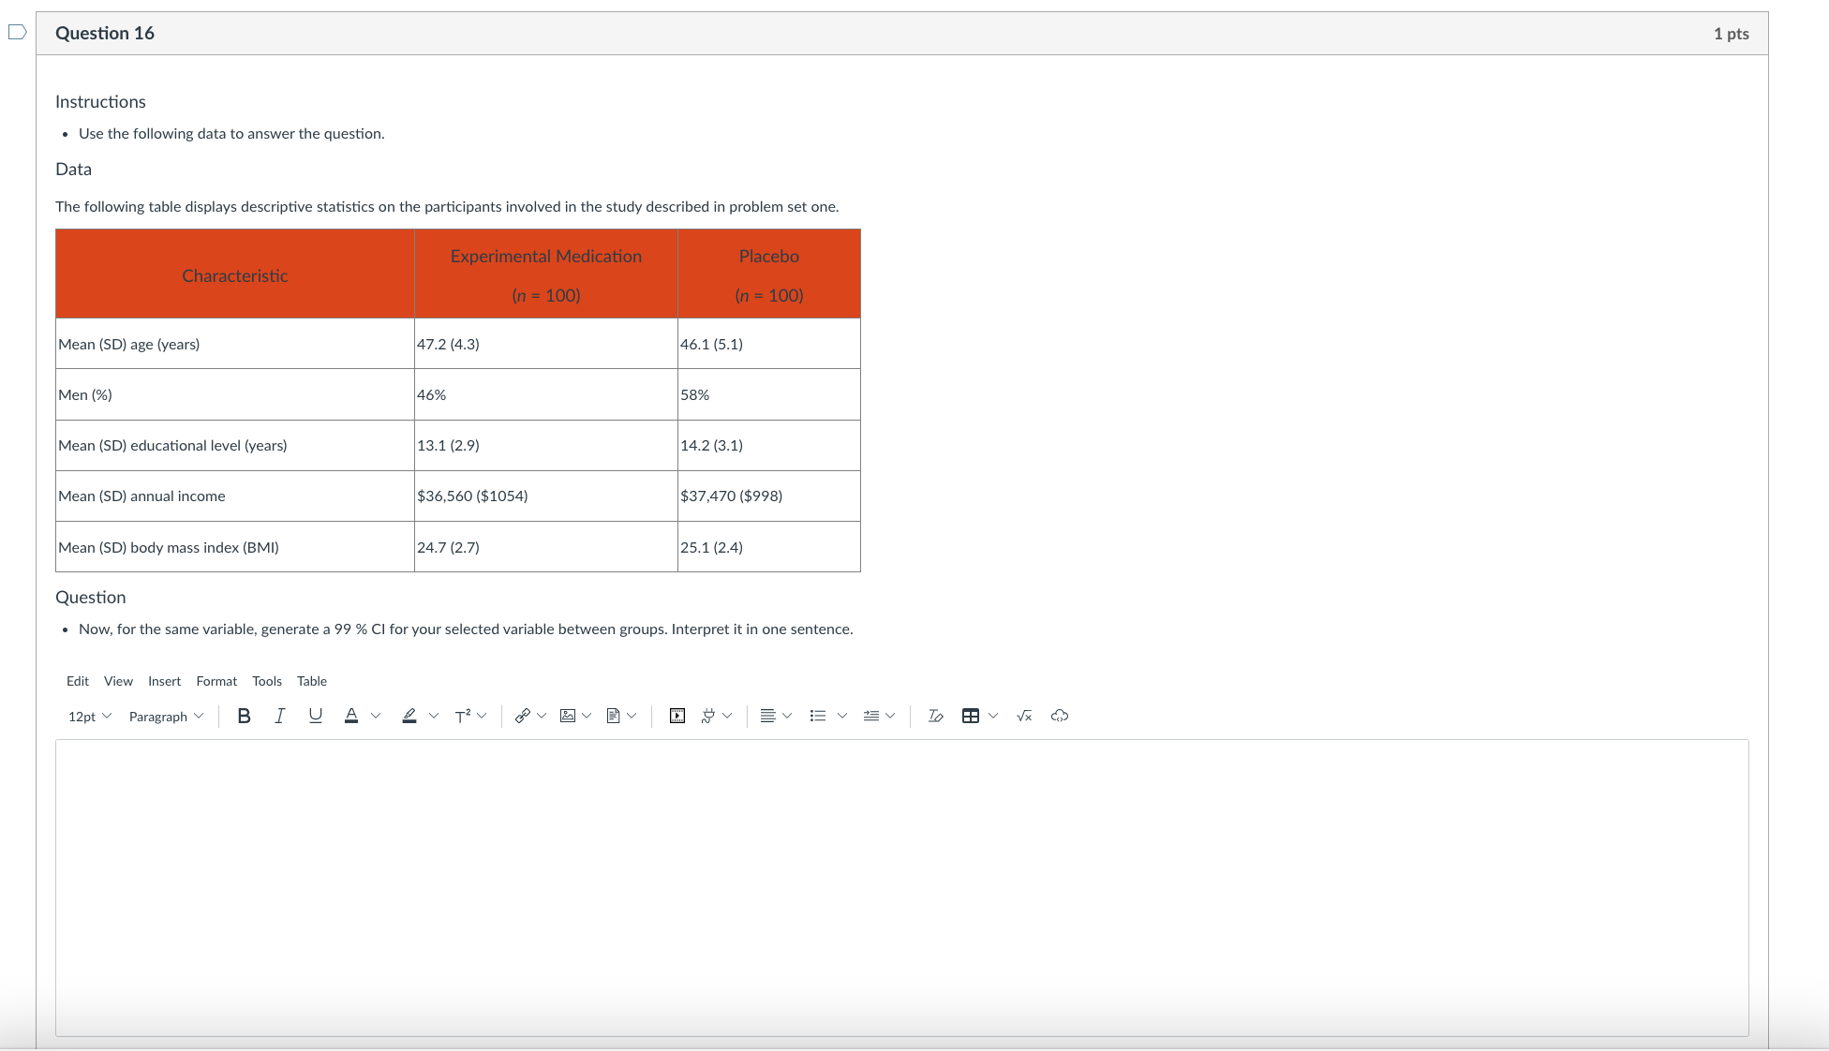Toggle bold formatting in the editor
The image size is (1829, 1051).
coord(244,716)
